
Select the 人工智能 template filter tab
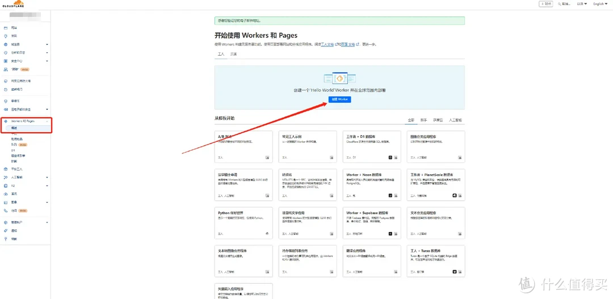(x=455, y=120)
